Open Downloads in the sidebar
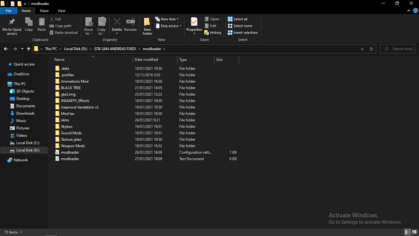 pyautogui.click(x=25, y=113)
